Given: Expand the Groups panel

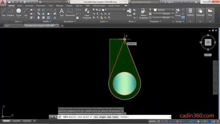Looking at the screenshot, I should [180, 21].
